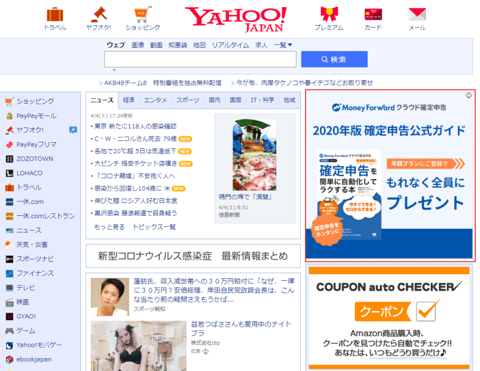
Task: Click the chat bubble icon beside ヤフオク! in sidebar
Action: click(x=73, y=130)
